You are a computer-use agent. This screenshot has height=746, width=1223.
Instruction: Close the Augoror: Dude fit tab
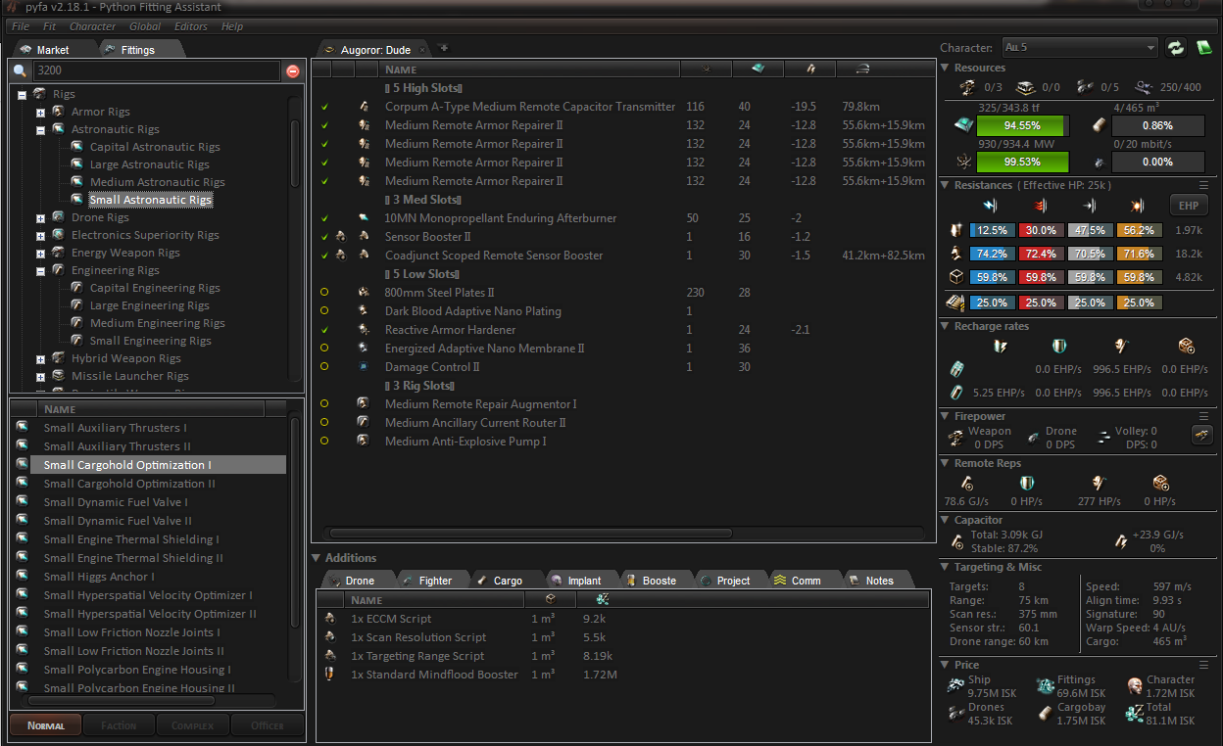[x=422, y=49]
